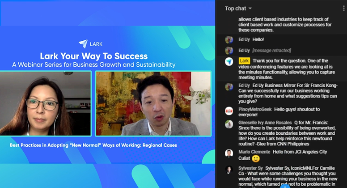Click Mario Clemente's profile avatar
The height and width of the screenshot is (188, 347).
click(x=229, y=153)
